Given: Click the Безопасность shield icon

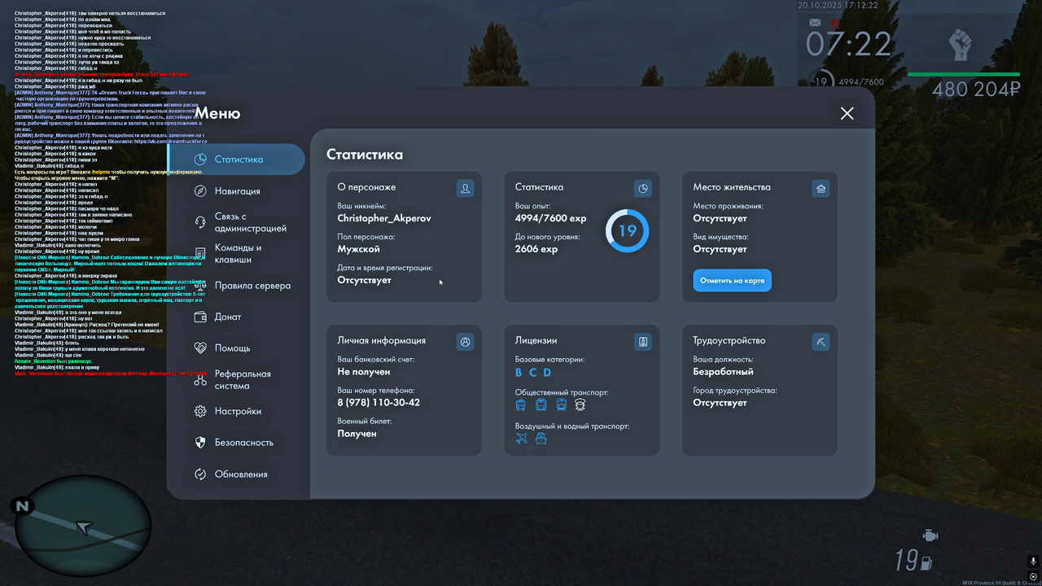Looking at the screenshot, I should (x=200, y=443).
